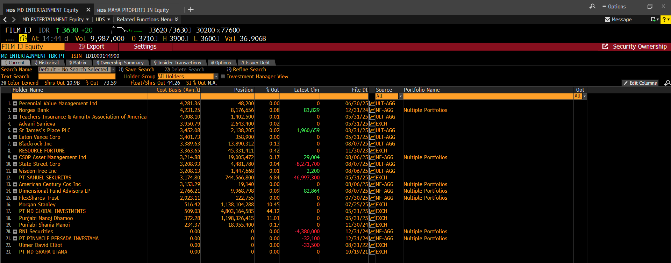Open Related Functions Menu

coord(147,20)
